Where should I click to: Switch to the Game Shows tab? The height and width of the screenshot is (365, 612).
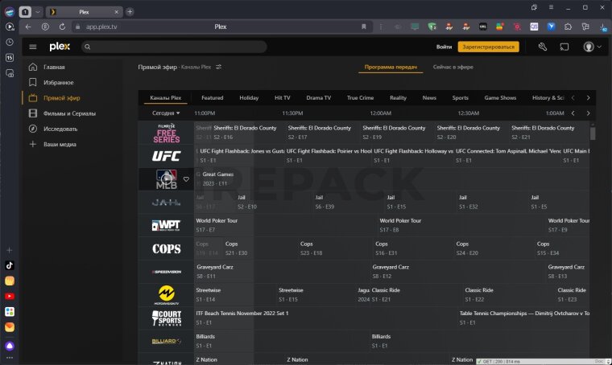[x=500, y=97]
